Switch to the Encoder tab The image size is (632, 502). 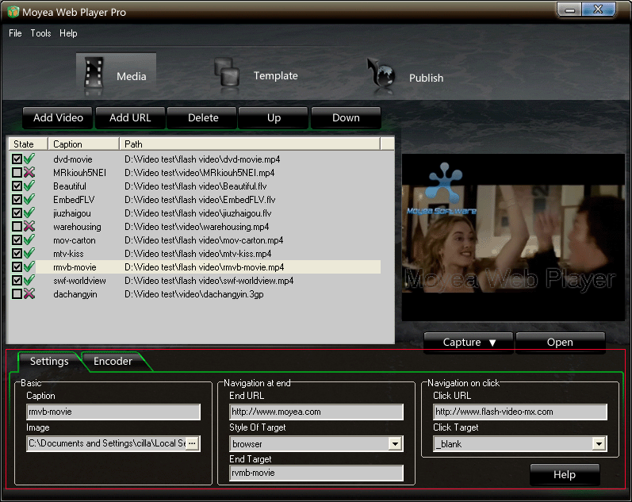(x=113, y=361)
